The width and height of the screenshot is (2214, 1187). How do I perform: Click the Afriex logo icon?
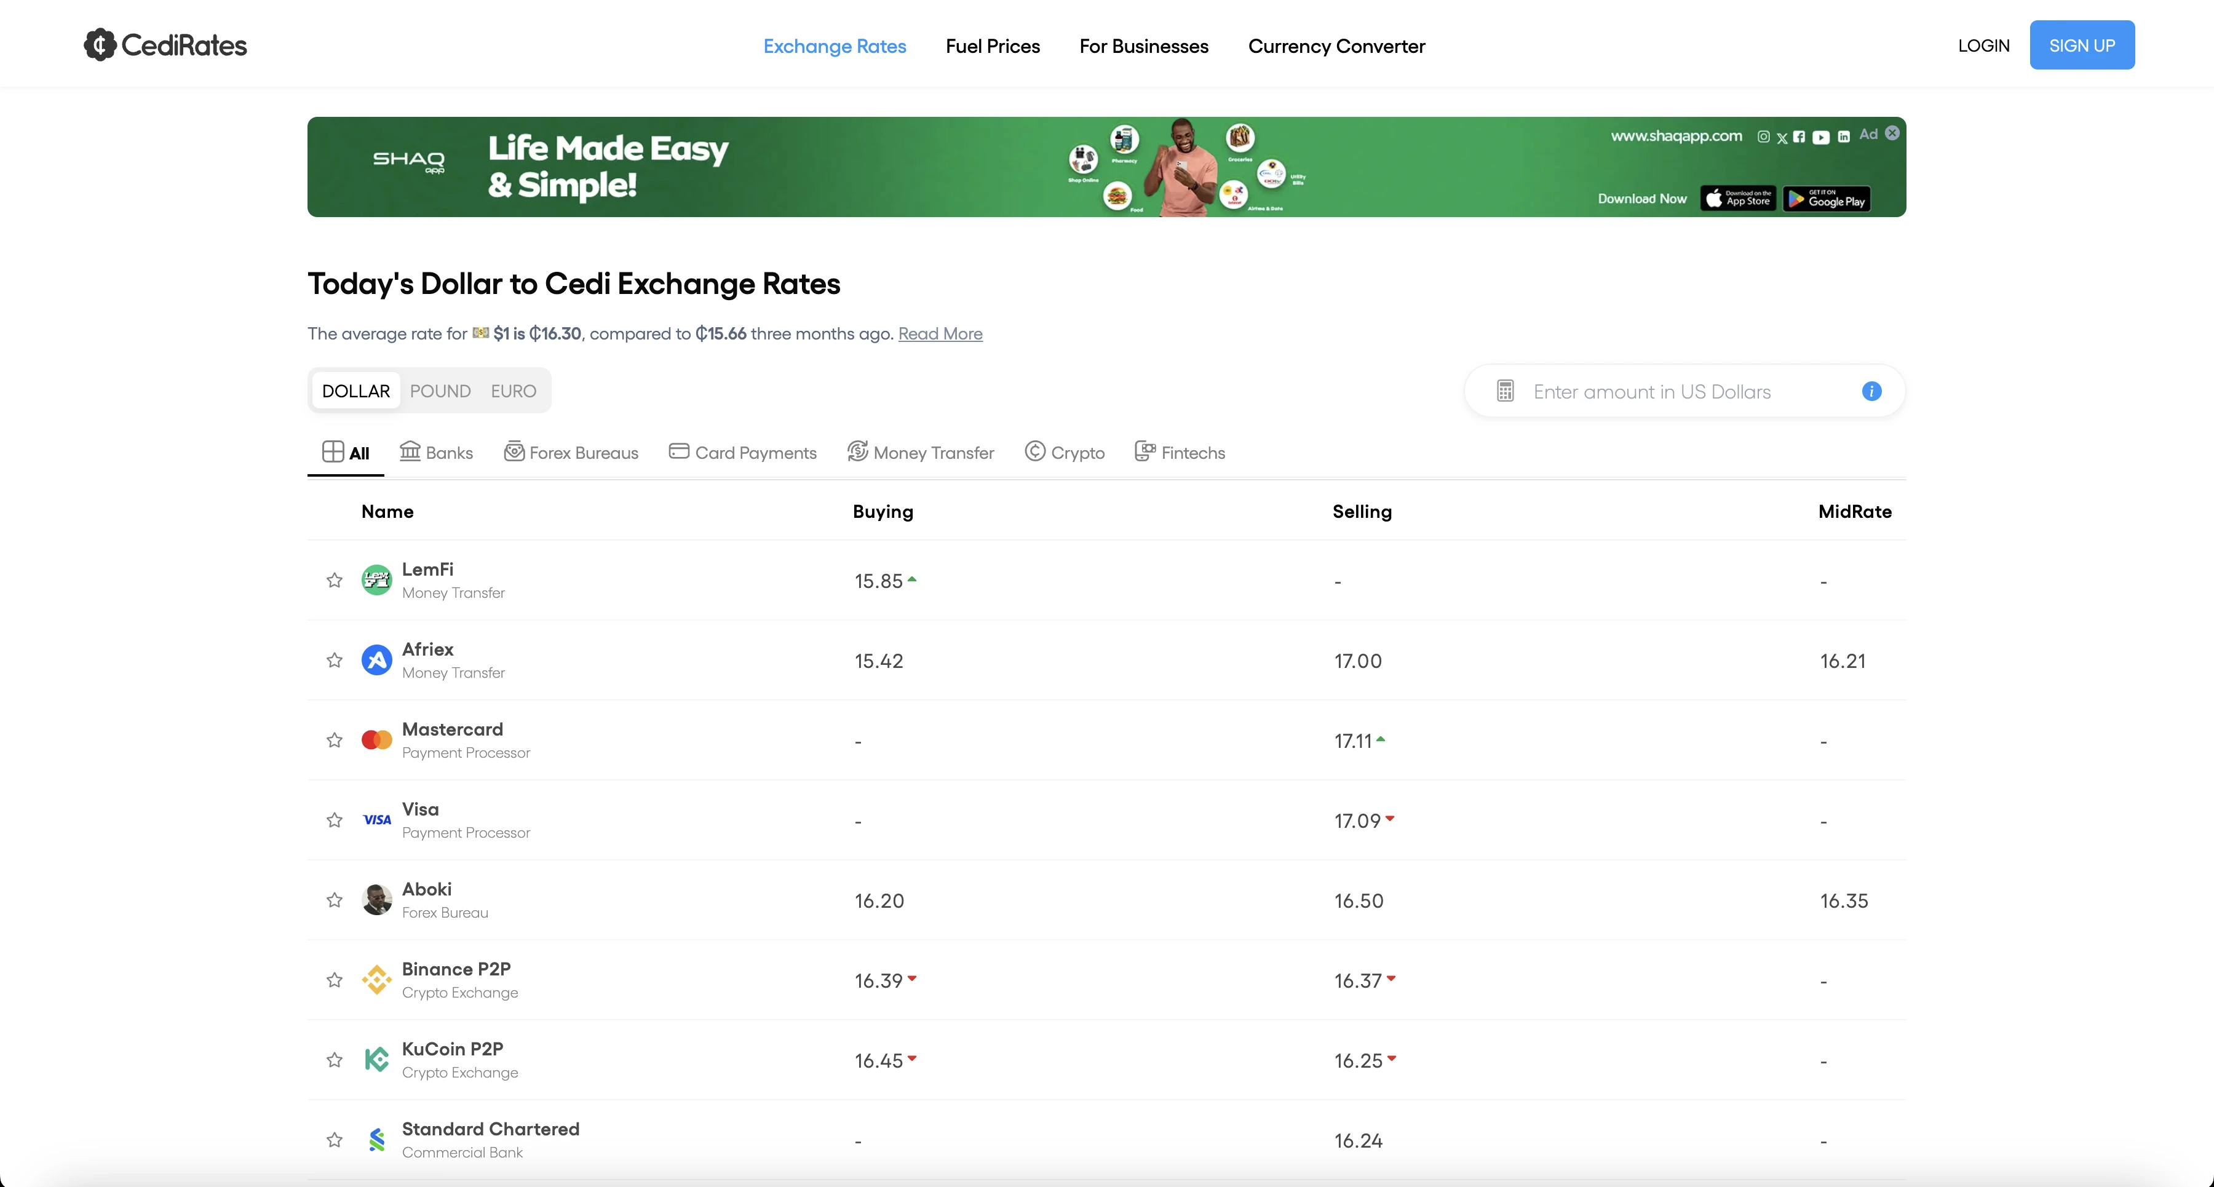(x=376, y=660)
